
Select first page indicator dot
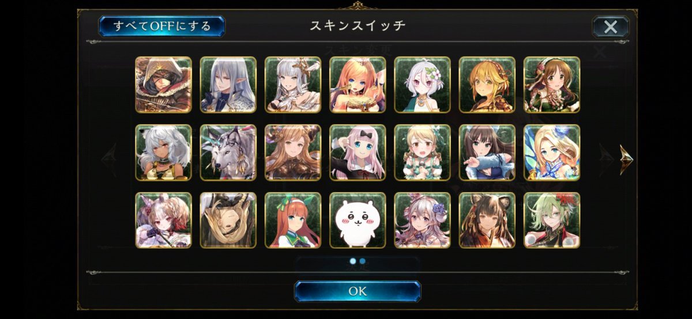pos(353,261)
